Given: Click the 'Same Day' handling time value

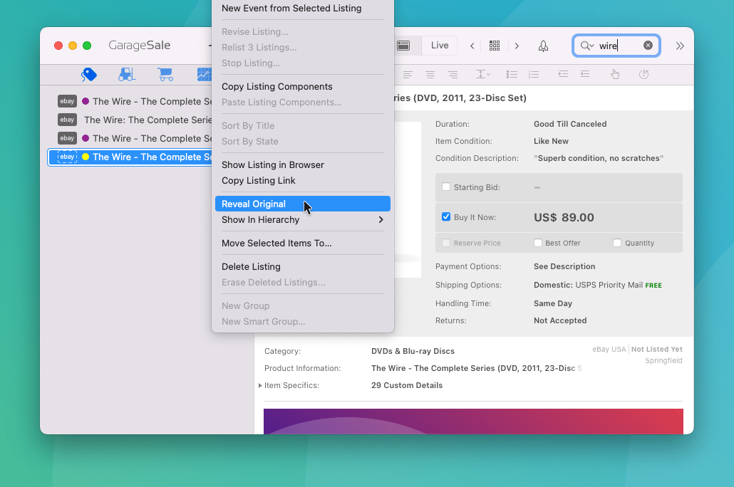Looking at the screenshot, I should [x=553, y=303].
